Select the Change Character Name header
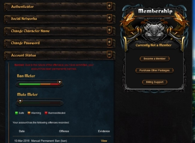This screenshot has width=195, height=143. (x=60, y=31)
